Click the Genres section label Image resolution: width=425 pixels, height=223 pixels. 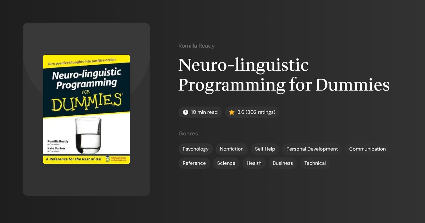click(188, 133)
